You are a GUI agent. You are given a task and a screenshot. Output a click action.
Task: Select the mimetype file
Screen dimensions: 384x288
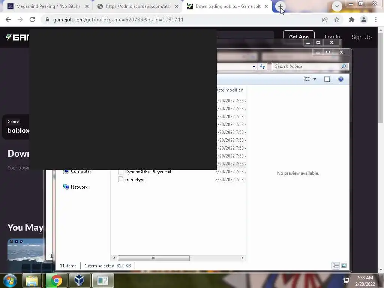[x=135, y=180]
